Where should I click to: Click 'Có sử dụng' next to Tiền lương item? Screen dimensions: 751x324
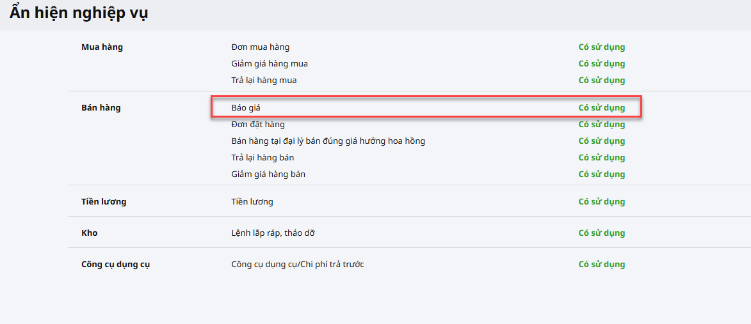pos(601,202)
